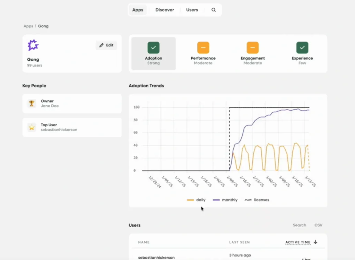This screenshot has width=355, height=260.
Task: Click the 100 value on y-axis
Action: (137, 107)
